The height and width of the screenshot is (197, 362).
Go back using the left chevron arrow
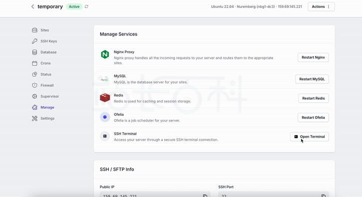pyautogui.click(x=32, y=6)
